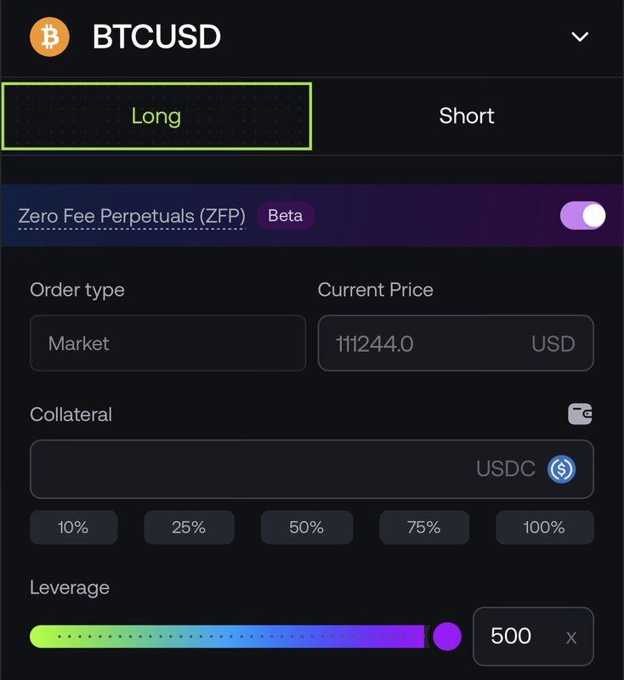Switch to the Long tab
This screenshot has height=680, width=624.
pos(156,116)
